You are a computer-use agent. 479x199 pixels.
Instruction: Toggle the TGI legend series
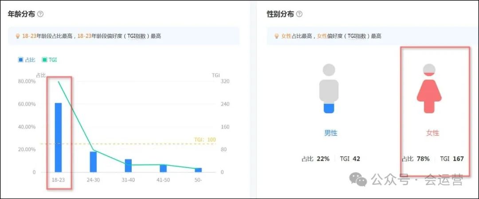tap(50, 60)
